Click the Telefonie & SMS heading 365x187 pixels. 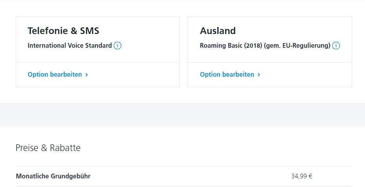[63, 31]
